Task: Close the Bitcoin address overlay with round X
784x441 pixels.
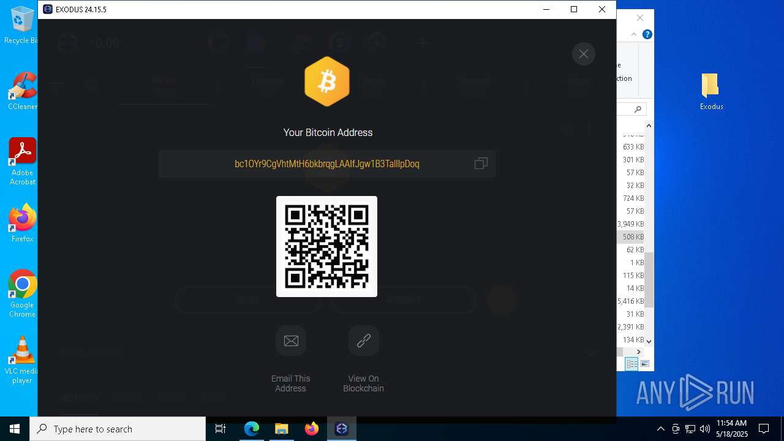Action: [584, 54]
